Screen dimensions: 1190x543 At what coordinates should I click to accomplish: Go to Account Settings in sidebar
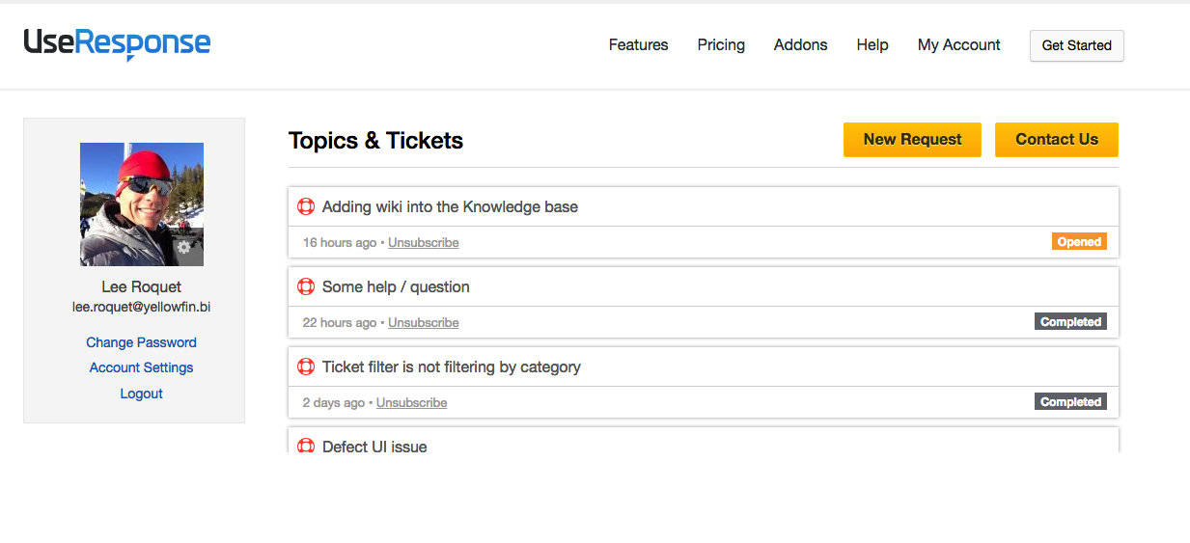click(141, 367)
